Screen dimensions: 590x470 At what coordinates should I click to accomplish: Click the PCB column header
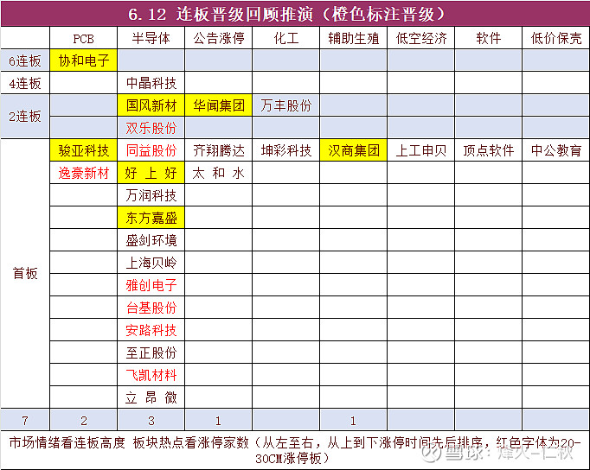click(84, 38)
